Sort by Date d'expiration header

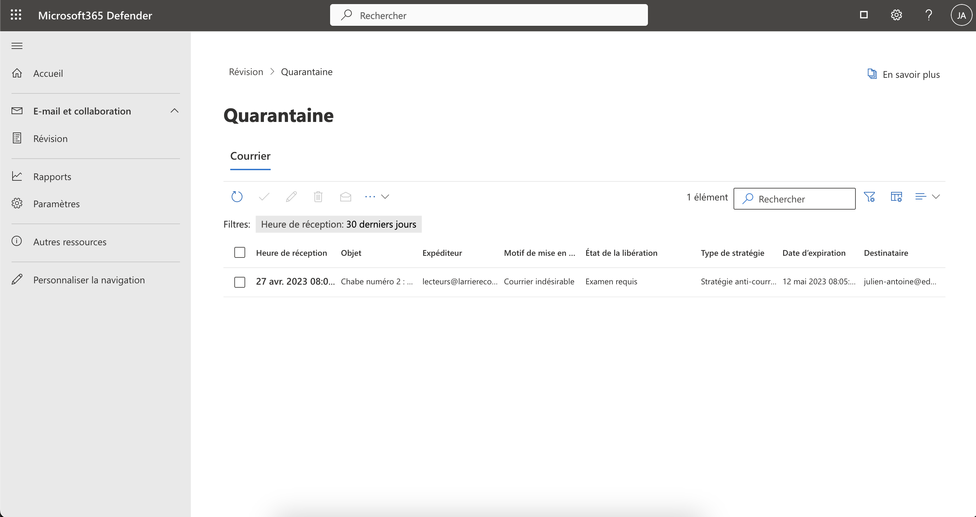tap(814, 253)
